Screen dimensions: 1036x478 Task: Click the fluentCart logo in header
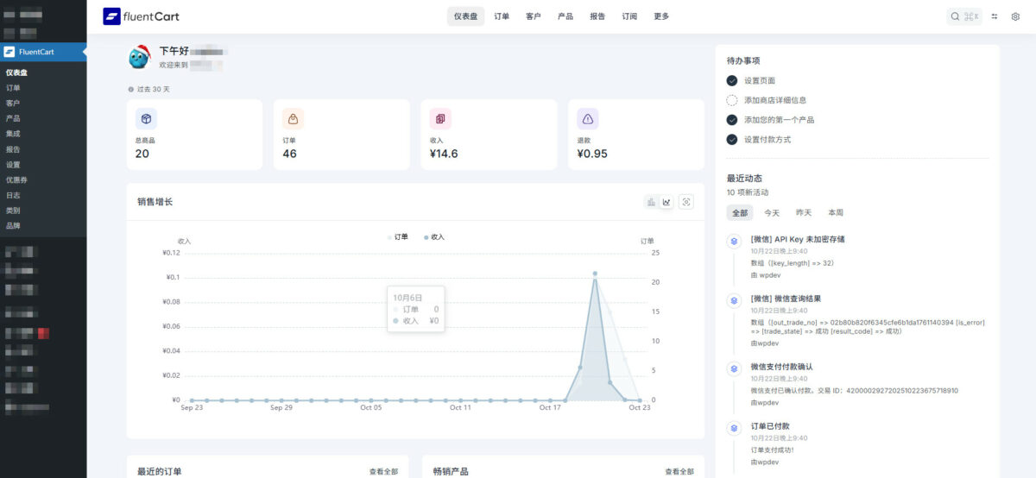tap(142, 16)
